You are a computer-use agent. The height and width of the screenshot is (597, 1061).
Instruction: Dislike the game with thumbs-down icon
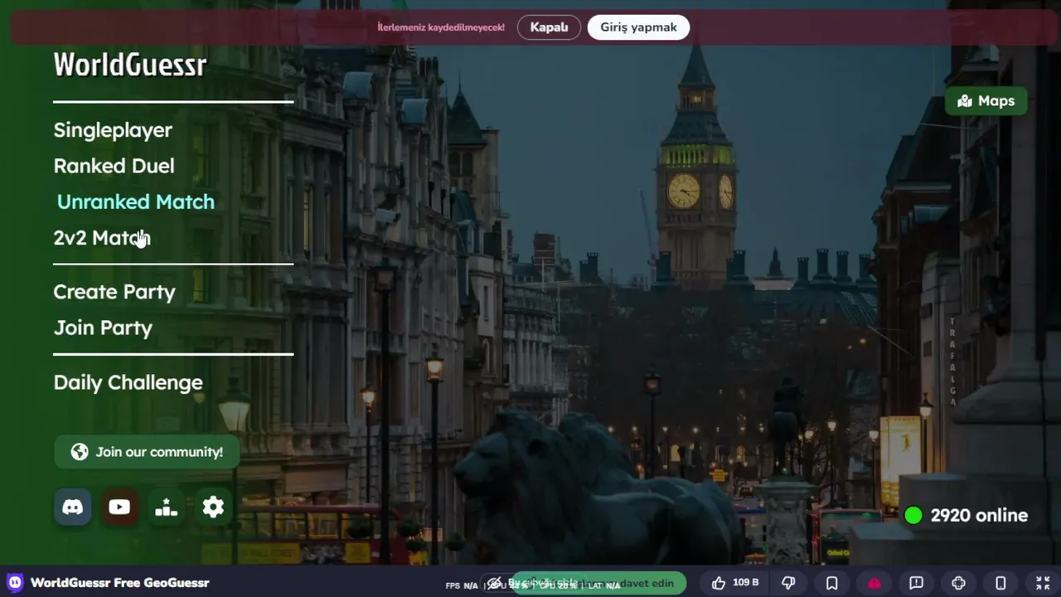pos(789,583)
